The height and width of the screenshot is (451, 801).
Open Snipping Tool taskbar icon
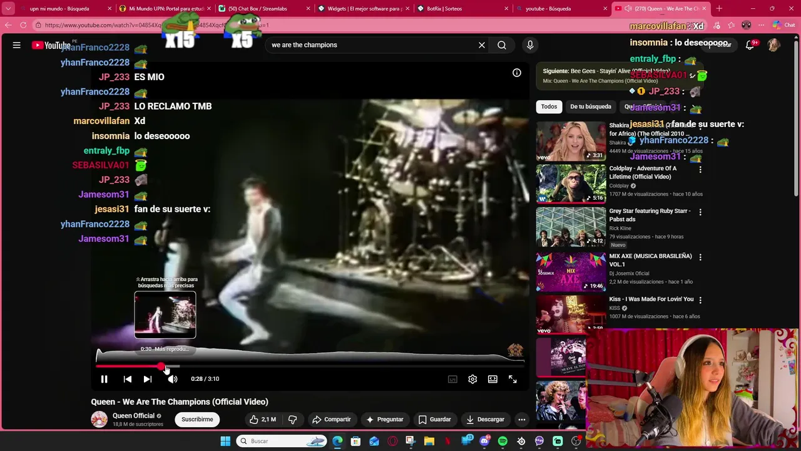[411, 441]
